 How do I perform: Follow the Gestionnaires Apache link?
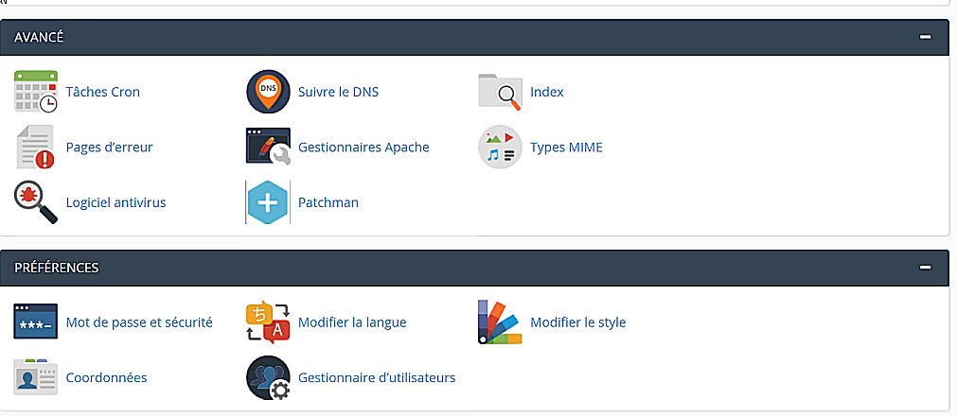pos(363,148)
